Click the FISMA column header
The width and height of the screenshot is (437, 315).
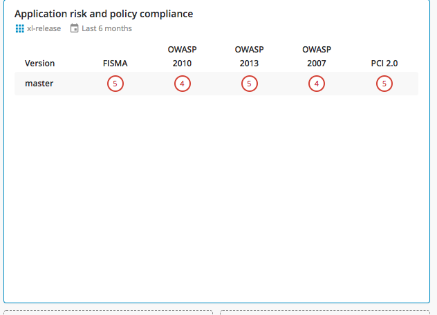coord(115,64)
